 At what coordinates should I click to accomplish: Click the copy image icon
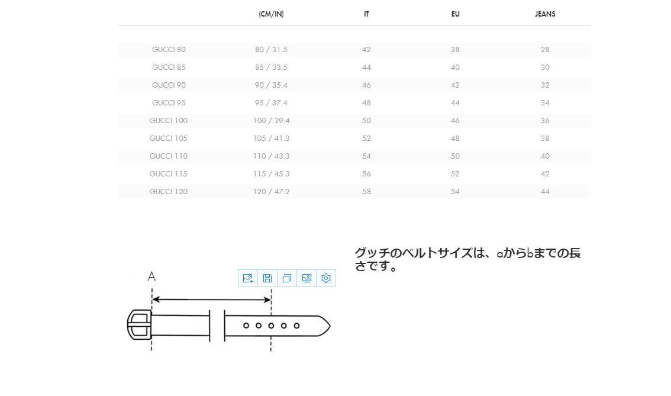pyautogui.click(x=287, y=278)
